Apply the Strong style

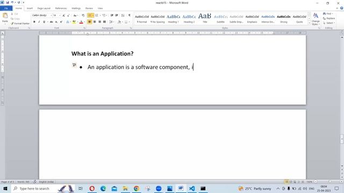pos(284,19)
